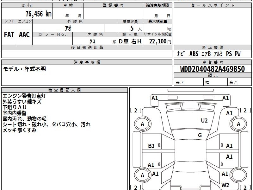
Task: Click inspector note 下廻りAU
Action: pyautogui.click(x=15, y=107)
